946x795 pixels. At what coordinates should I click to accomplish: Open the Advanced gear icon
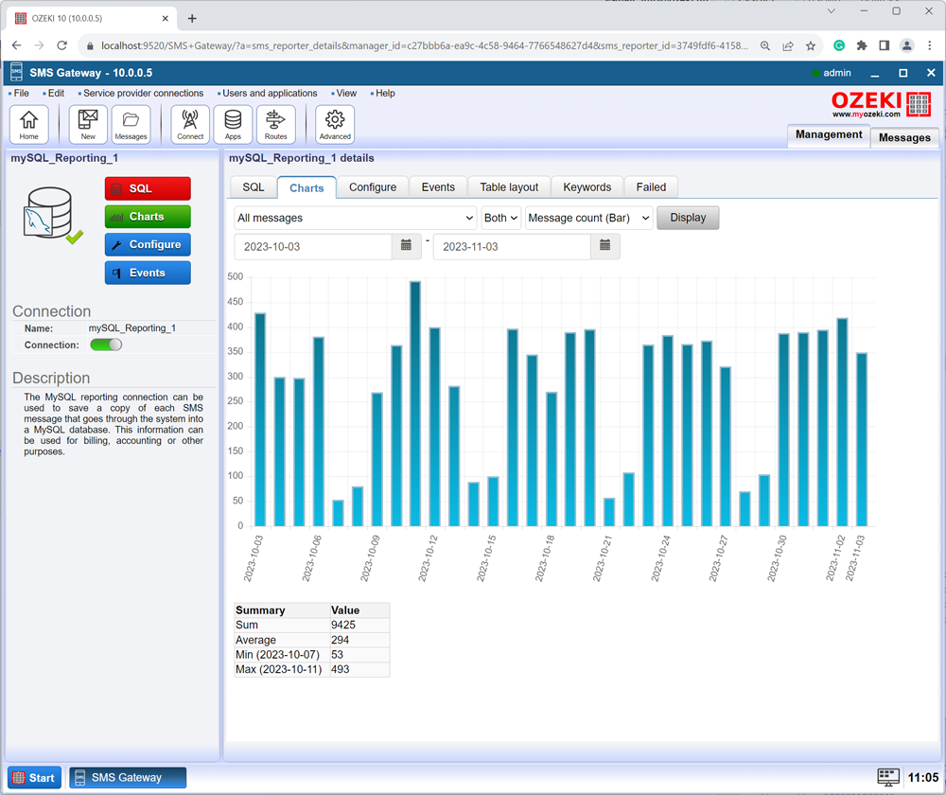click(x=335, y=124)
